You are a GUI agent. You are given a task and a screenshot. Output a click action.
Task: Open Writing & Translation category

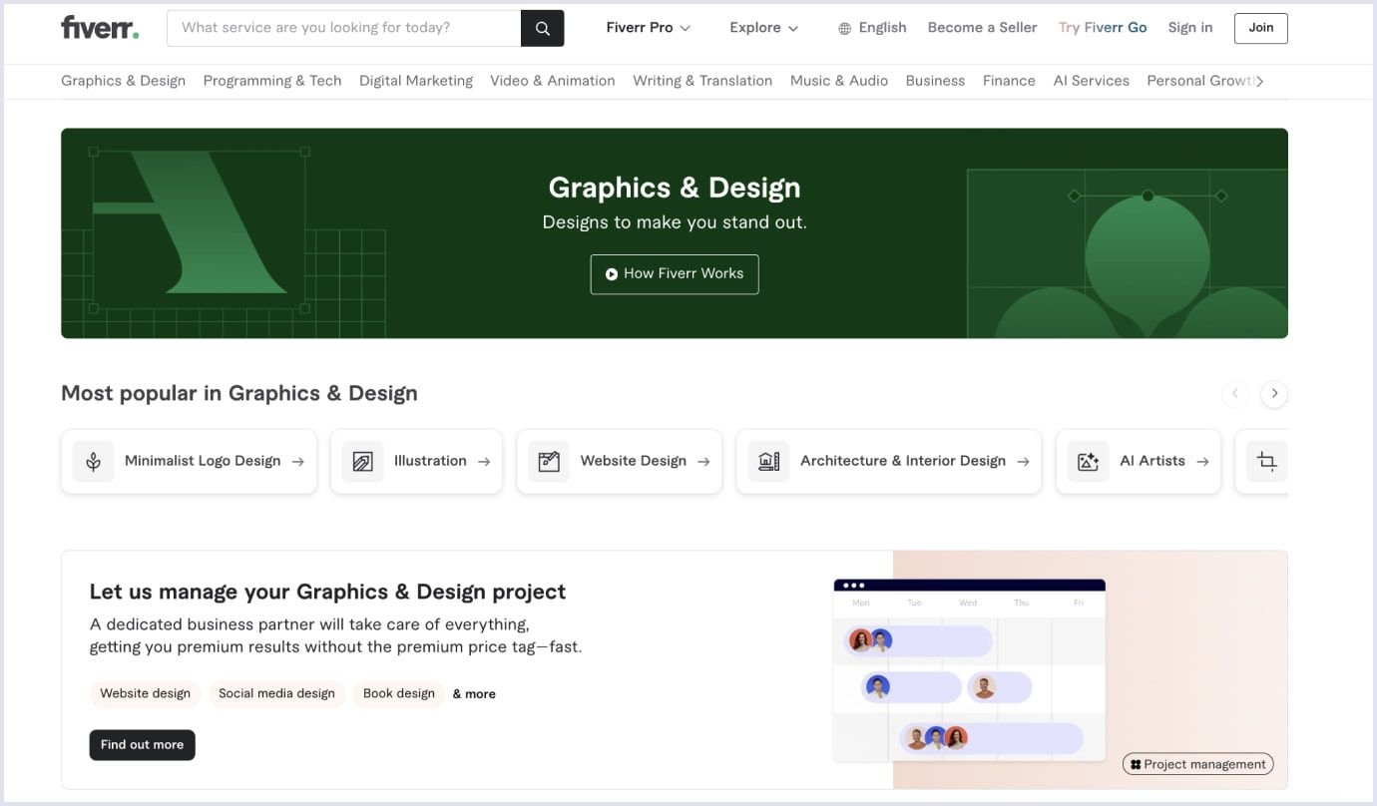coord(702,81)
